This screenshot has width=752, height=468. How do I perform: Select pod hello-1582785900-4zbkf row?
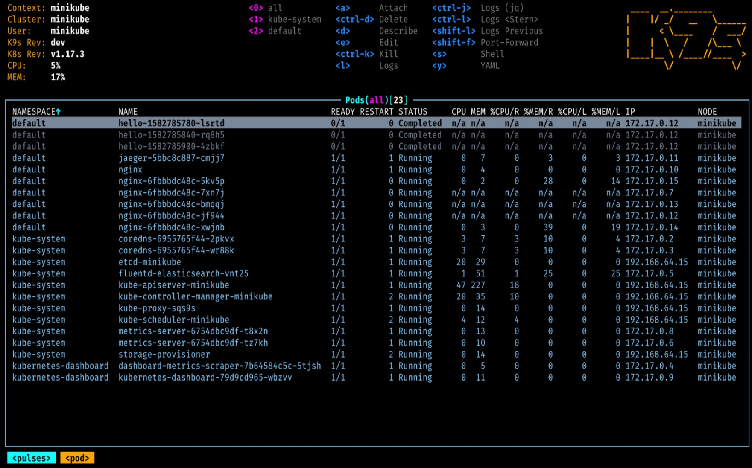[377, 146]
